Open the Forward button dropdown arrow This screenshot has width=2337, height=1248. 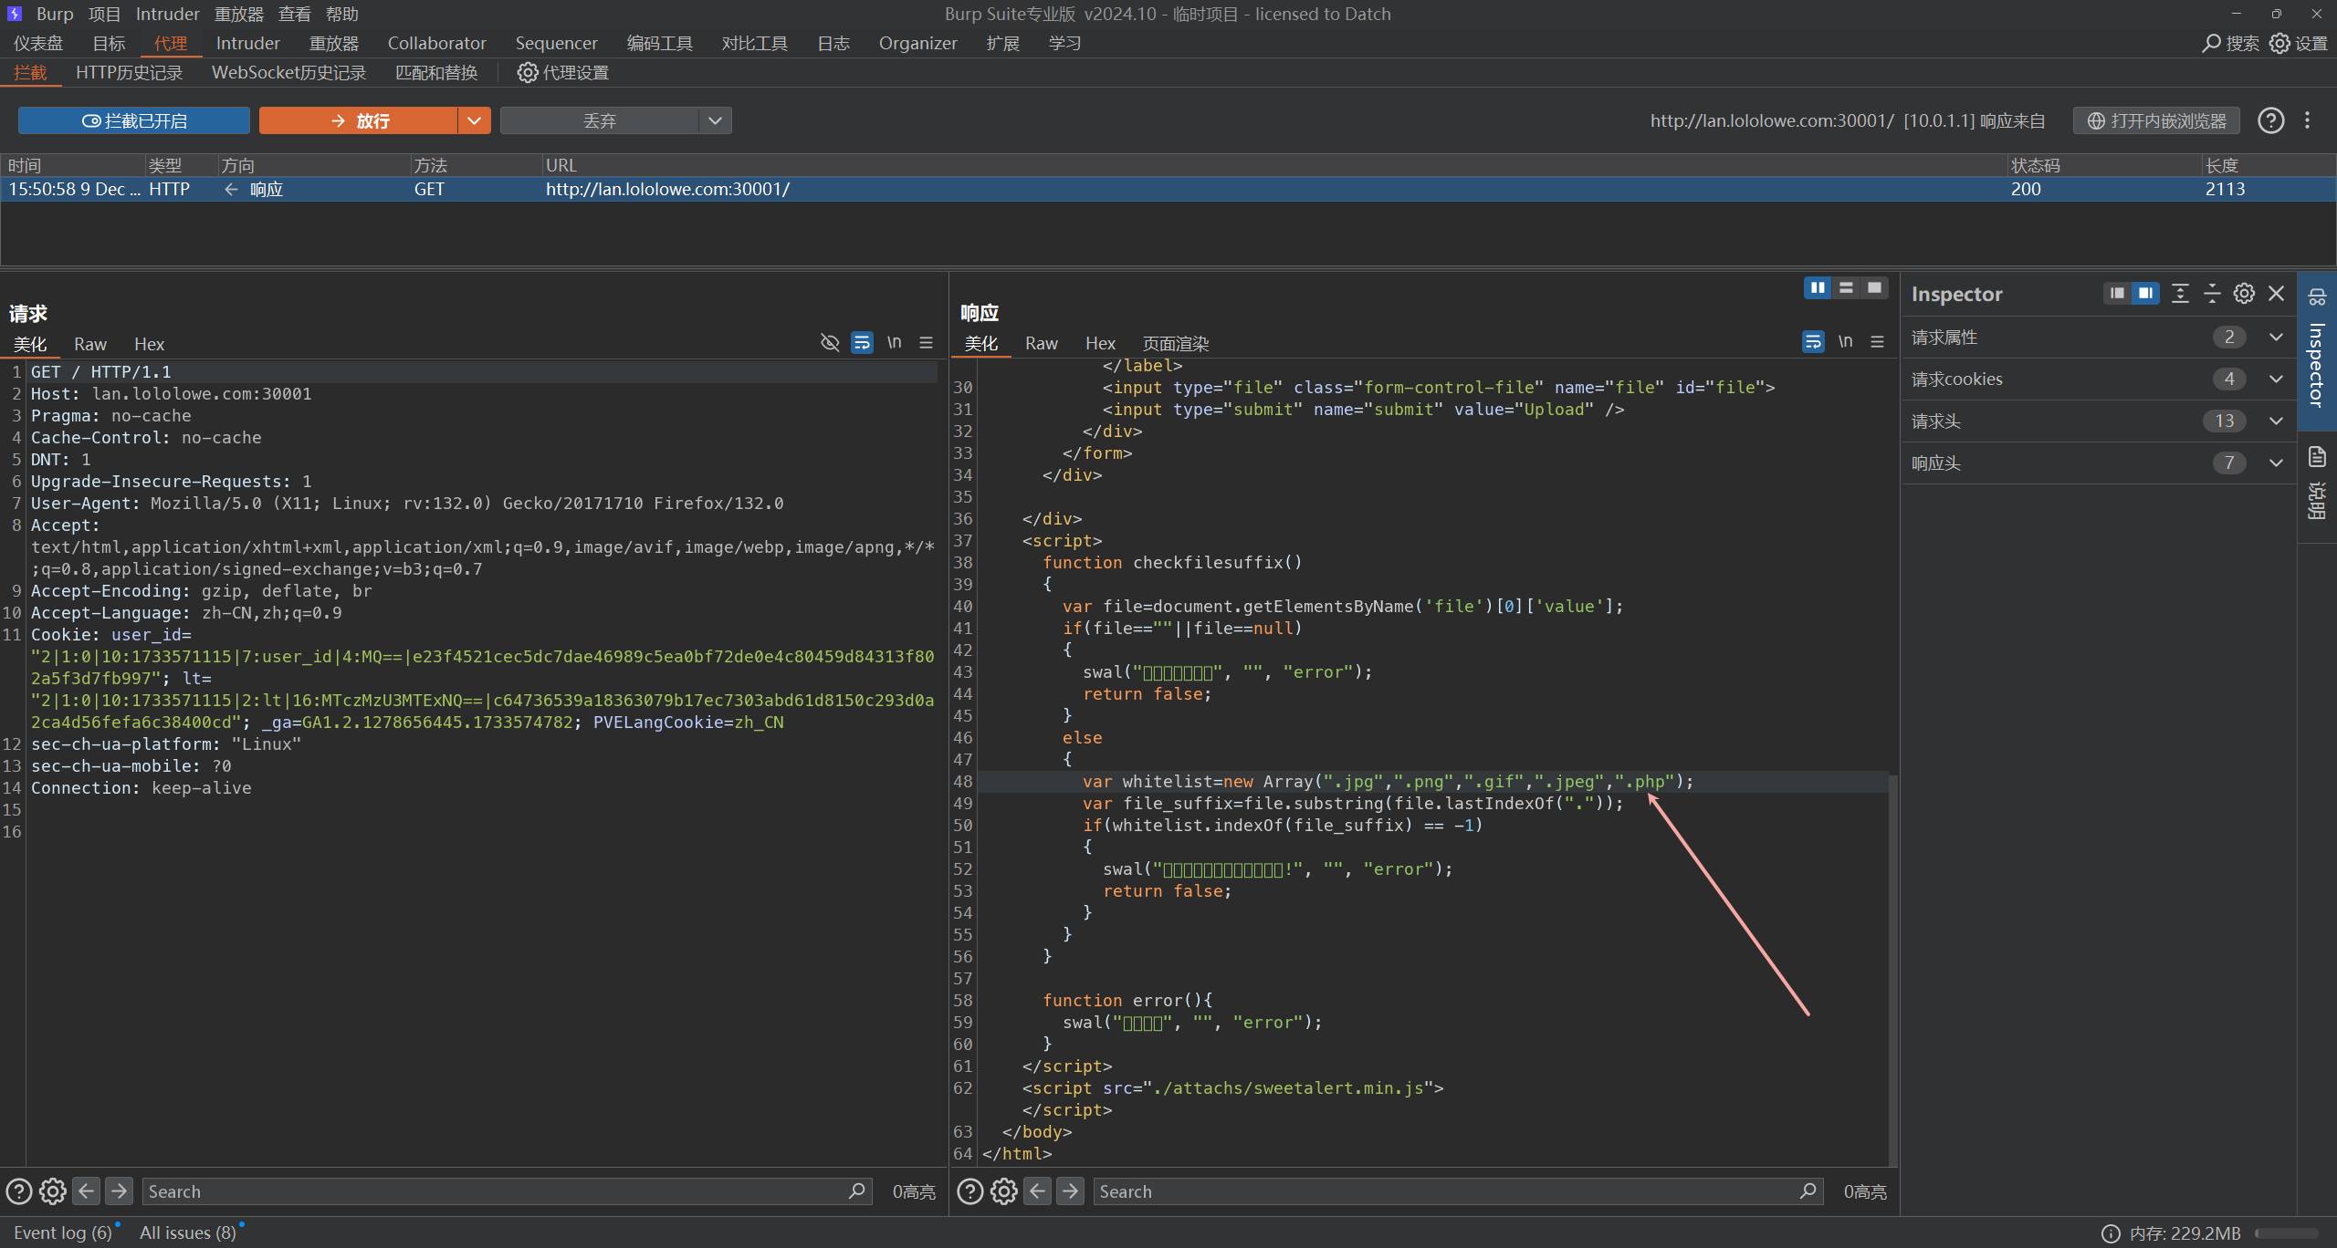pos(474,120)
